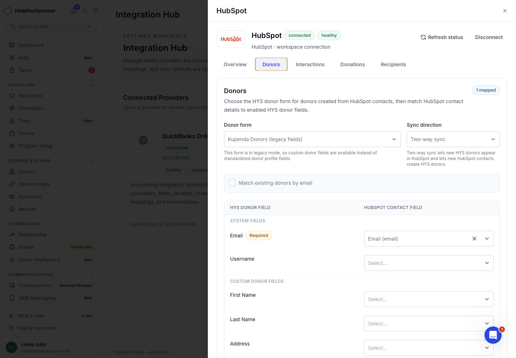516x358 pixels.
Task: Clear the Email (email) mapping selection
Action: (474, 239)
